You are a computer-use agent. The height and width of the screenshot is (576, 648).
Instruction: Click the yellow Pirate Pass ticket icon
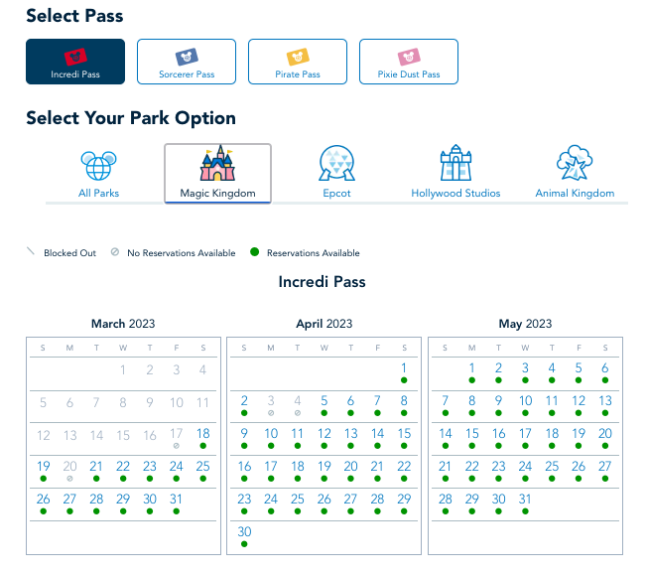click(x=298, y=57)
